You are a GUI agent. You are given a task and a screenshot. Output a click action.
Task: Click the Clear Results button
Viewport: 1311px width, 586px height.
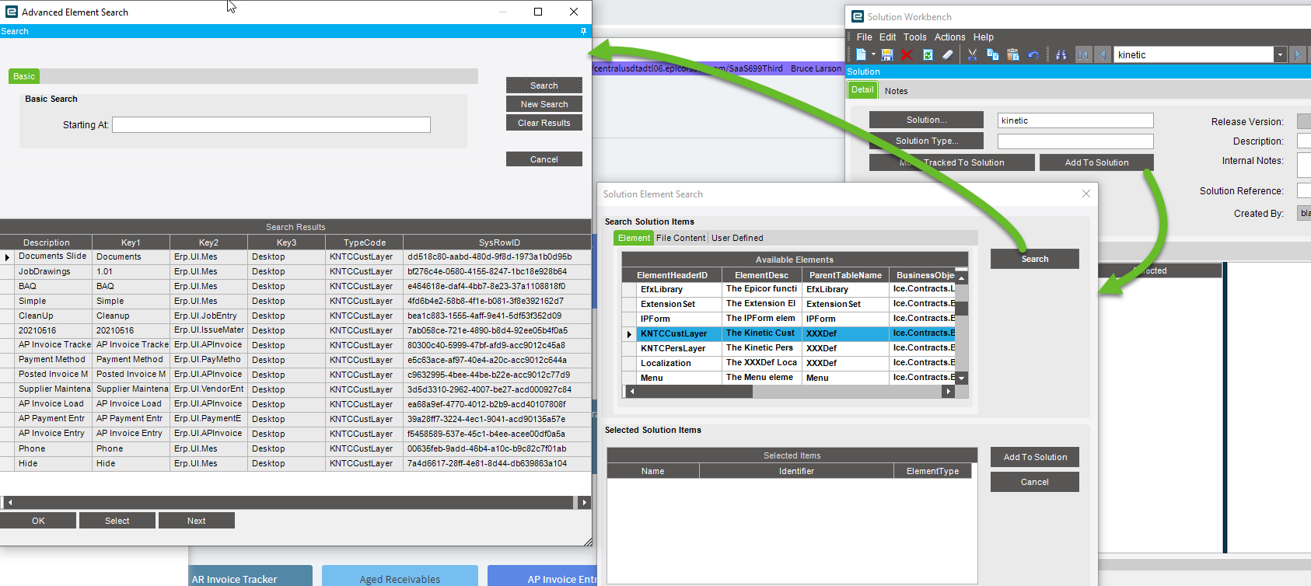coord(544,123)
